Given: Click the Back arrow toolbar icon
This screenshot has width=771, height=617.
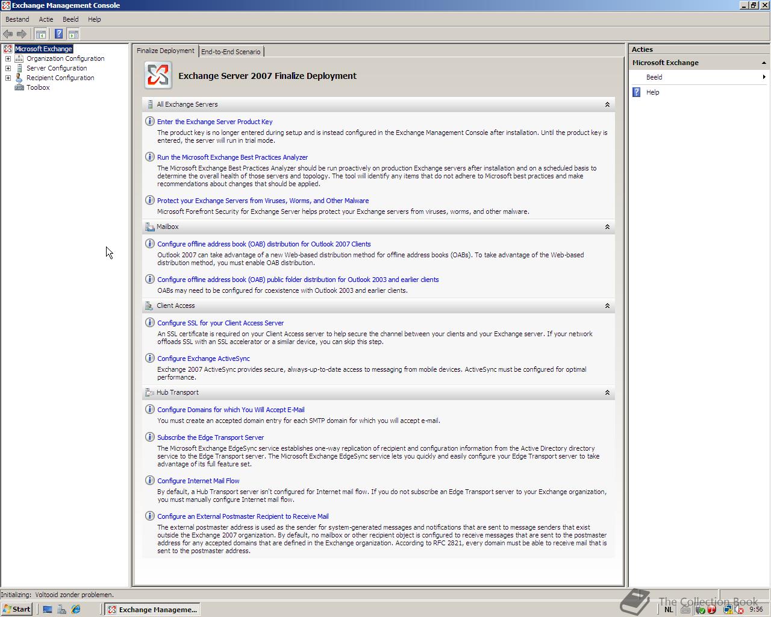Looking at the screenshot, I should tap(8, 34).
